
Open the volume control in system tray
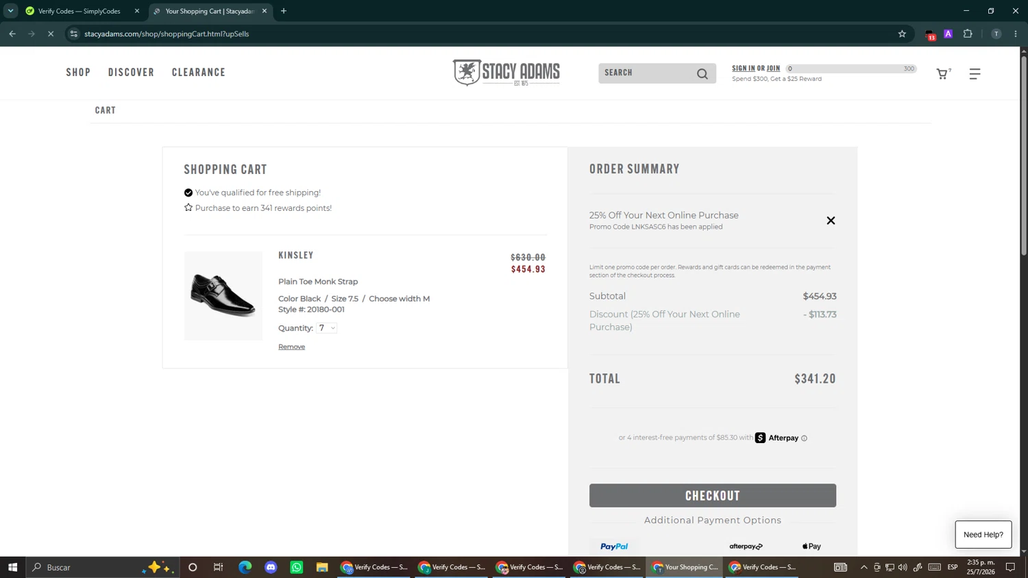click(903, 567)
